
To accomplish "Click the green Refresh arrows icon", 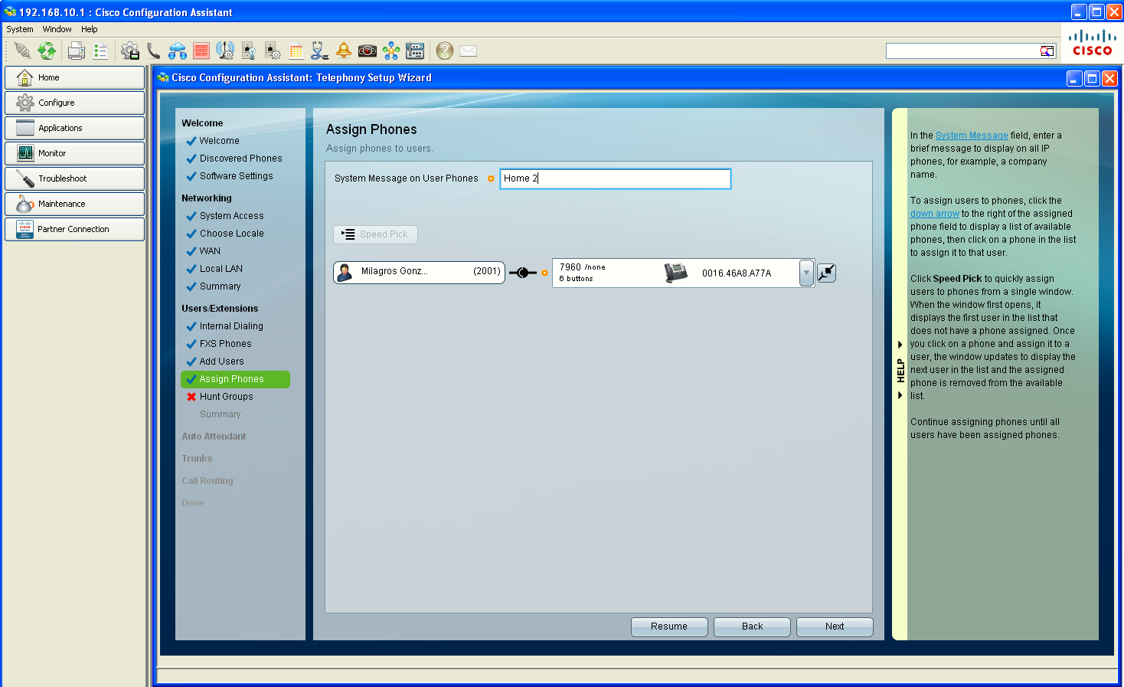I will (47, 51).
